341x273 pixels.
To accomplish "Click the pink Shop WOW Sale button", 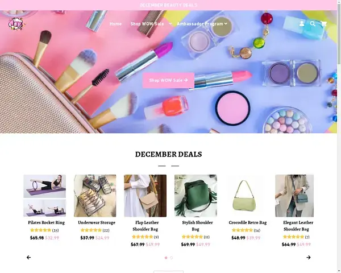I will 168,80.
